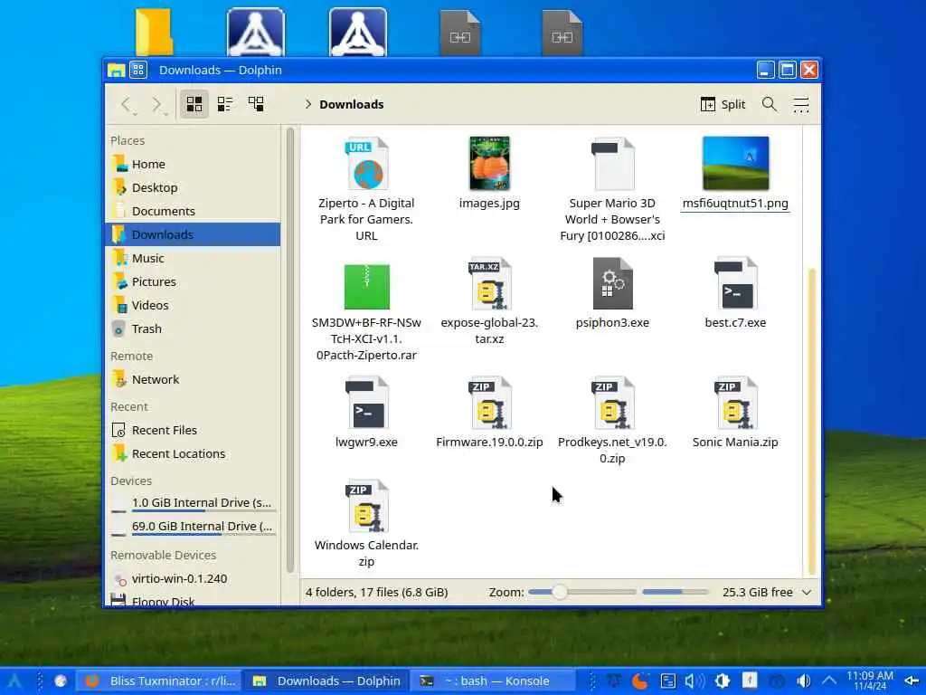926x695 pixels.
Task: Open the hamburger menu in Dolphin
Action: click(x=801, y=105)
